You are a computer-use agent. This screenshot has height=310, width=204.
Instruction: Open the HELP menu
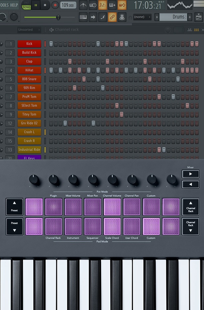[14, 5]
